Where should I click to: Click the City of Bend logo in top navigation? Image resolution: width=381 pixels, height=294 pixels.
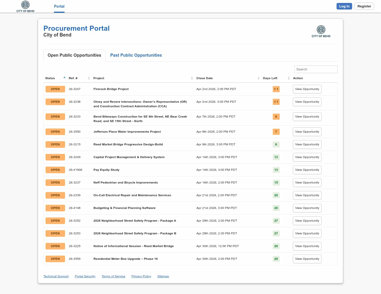(x=25, y=6)
